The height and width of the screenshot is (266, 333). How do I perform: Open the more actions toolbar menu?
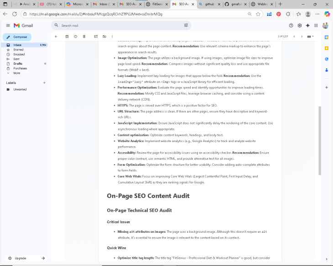[x=113, y=36]
